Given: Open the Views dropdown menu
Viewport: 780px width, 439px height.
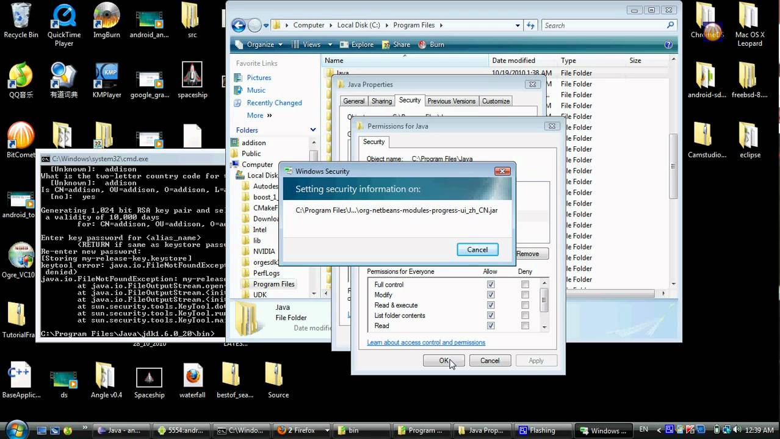Looking at the screenshot, I should (x=311, y=45).
